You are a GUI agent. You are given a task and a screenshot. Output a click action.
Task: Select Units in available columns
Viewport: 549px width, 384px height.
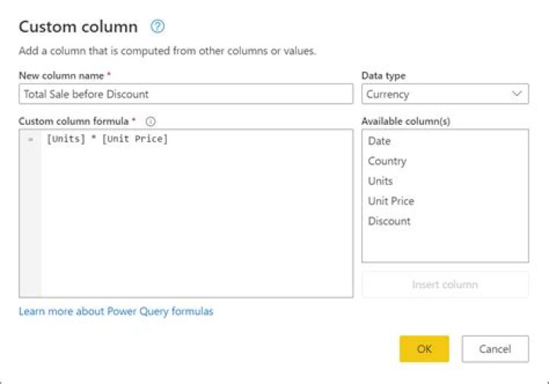tap(380, 181)
